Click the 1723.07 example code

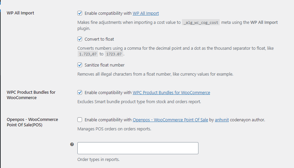(x=114, y=54)
